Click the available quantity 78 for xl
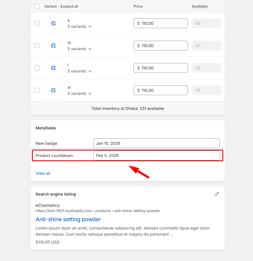Screen dimensions: 253x261 tap(206, 90)
